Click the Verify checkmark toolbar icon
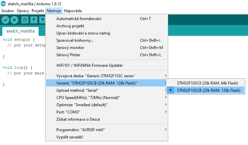This screenshot has width=248, height=145. [5, 20]
